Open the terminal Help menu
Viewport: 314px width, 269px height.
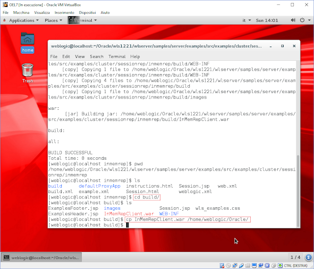point(135,57)
